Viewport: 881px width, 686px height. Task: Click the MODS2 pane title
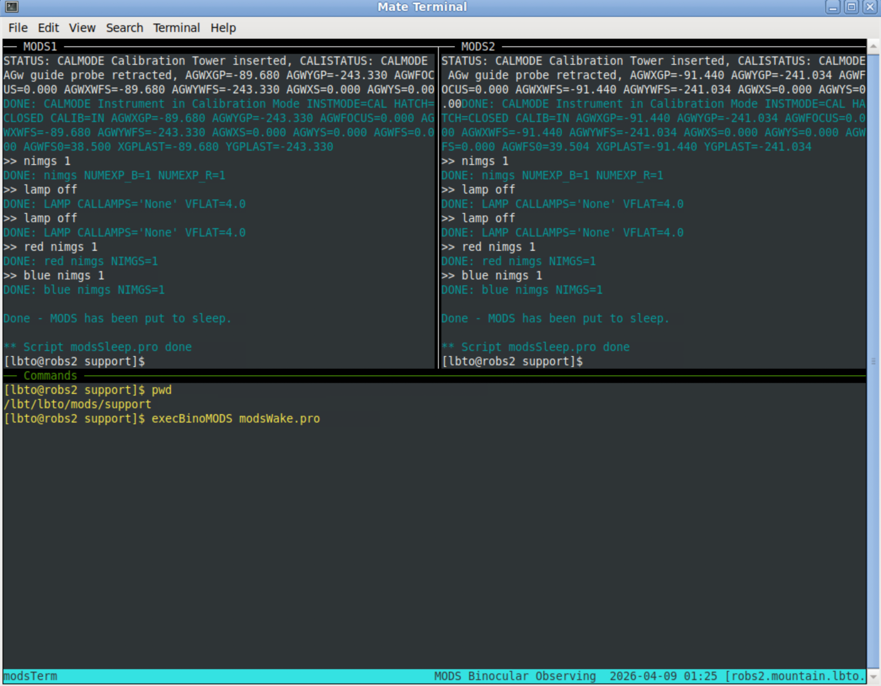click(x=478, y=46)
